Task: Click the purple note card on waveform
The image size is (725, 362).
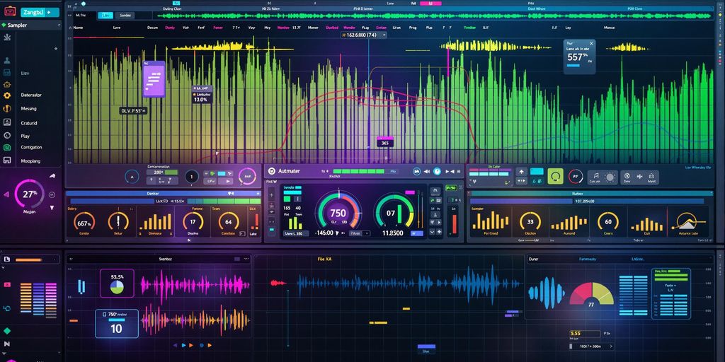Action: (x=154, y=79)
